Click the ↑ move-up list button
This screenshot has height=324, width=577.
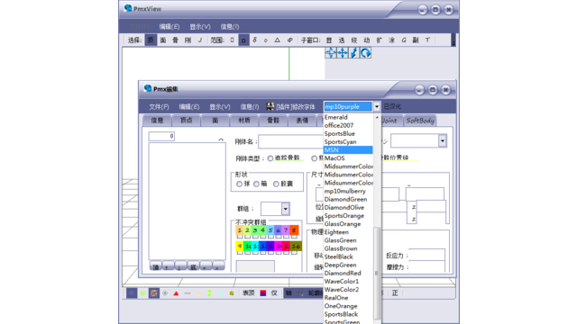pos(168,266)
